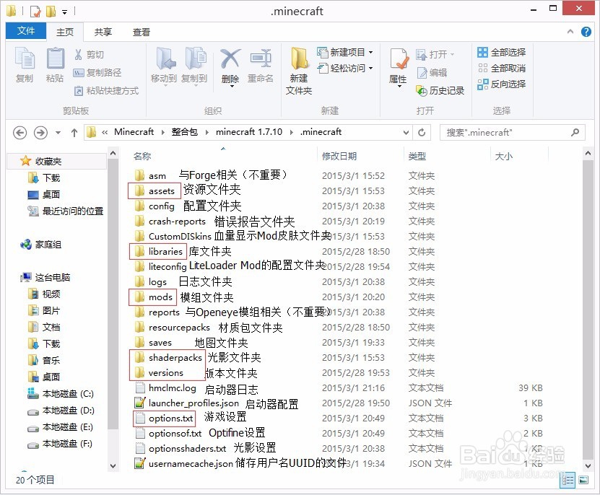Screen dimensions: 600x495
Task: Click minecraft 1.7.10 breadcrumb segment
Action: 249,132
